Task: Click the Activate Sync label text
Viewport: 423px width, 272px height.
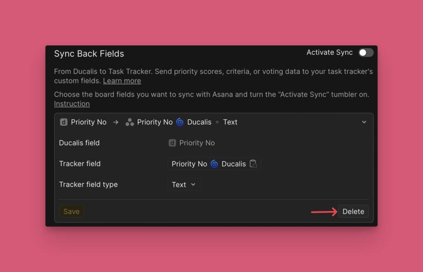Action: 329,52
